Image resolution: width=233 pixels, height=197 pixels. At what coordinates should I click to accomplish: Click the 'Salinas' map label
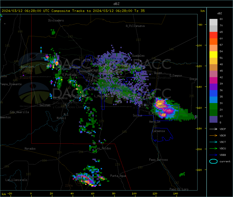(x=45, y=105)
